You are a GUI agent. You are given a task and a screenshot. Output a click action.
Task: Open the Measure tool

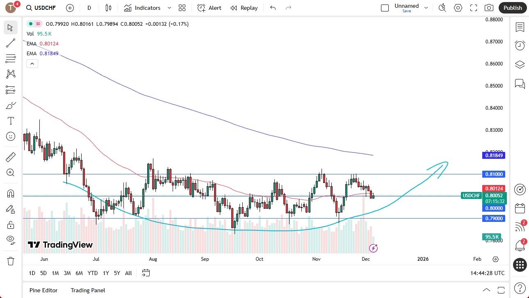(x=11, y=157)
